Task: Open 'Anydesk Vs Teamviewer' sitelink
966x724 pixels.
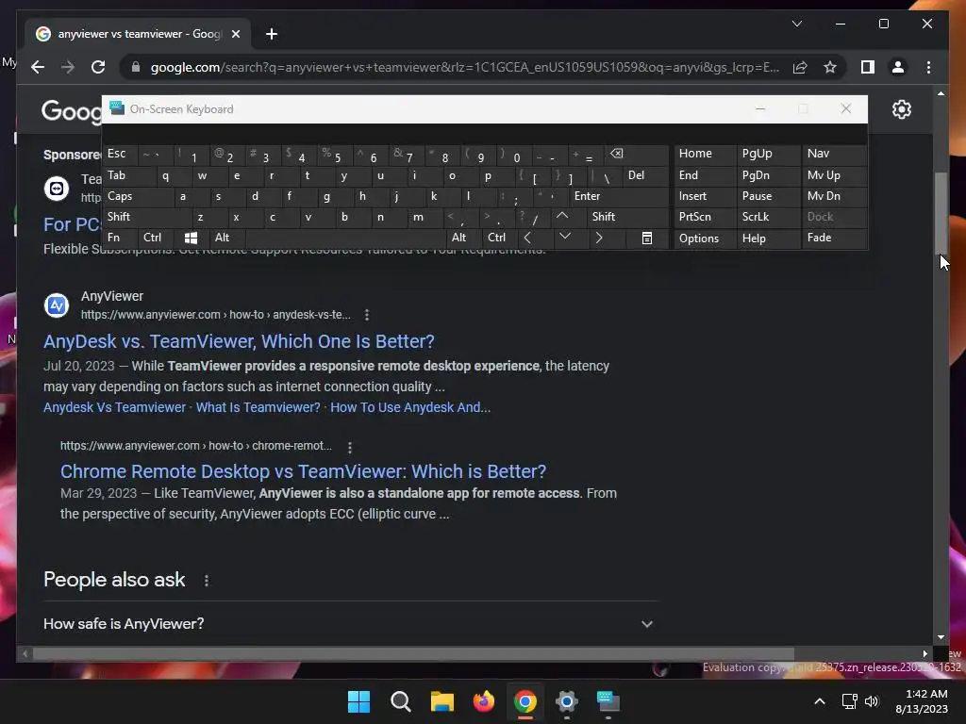Action: tap(114, 407)
